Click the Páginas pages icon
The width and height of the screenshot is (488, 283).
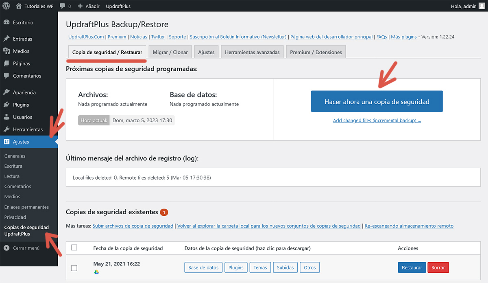coord(7,64)
